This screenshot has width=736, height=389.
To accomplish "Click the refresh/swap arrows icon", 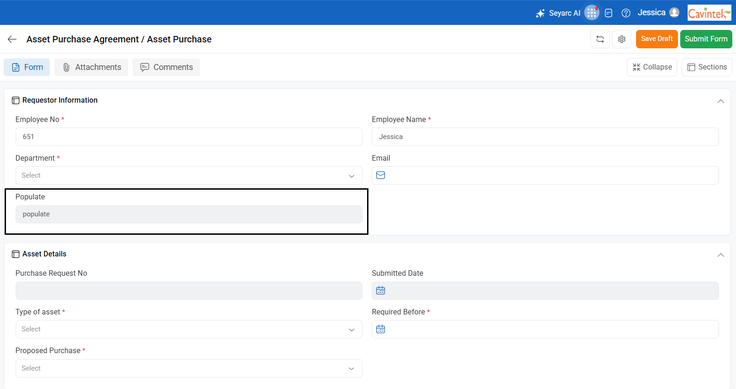I will click(x=600, y=39).
